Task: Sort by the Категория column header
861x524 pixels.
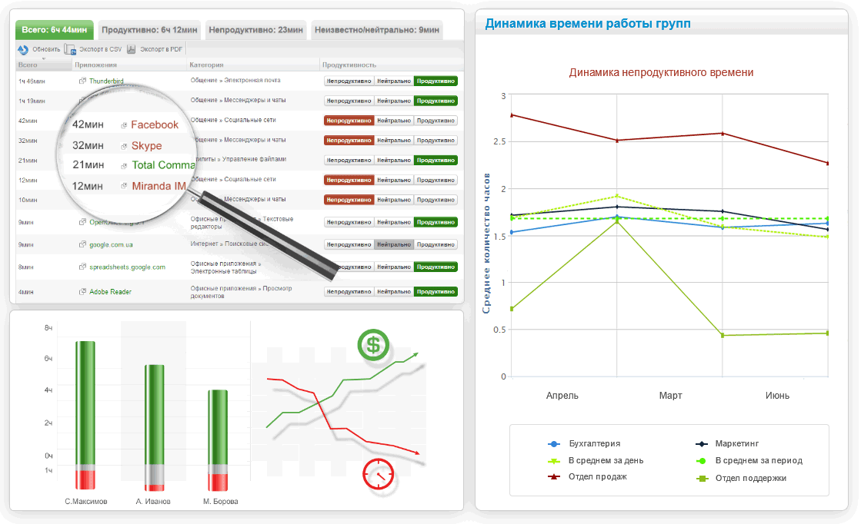Action: 206,65
